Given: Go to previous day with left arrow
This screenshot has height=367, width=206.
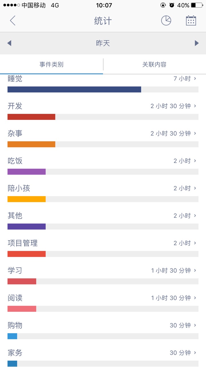Looking at the screenshot, I should click(x=9, y=43).
